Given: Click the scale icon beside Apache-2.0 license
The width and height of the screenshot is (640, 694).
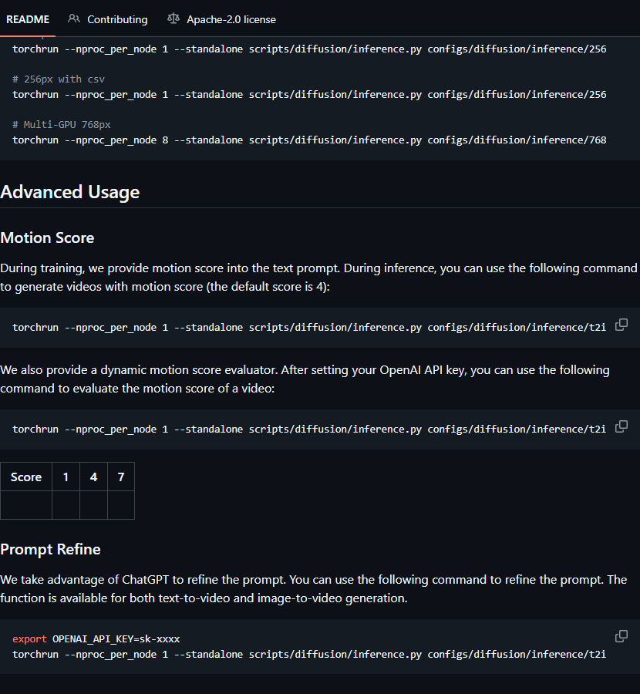Looking at the screenshot, I should point(173,19).
